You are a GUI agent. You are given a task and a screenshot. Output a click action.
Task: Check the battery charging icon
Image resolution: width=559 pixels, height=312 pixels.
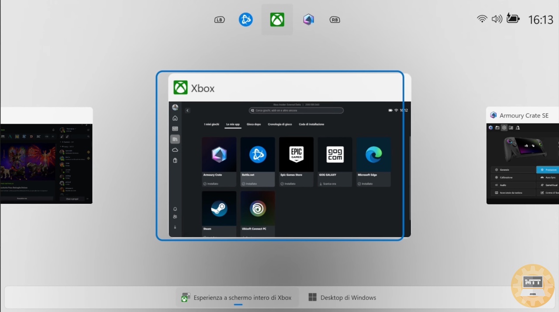point(513,19)
